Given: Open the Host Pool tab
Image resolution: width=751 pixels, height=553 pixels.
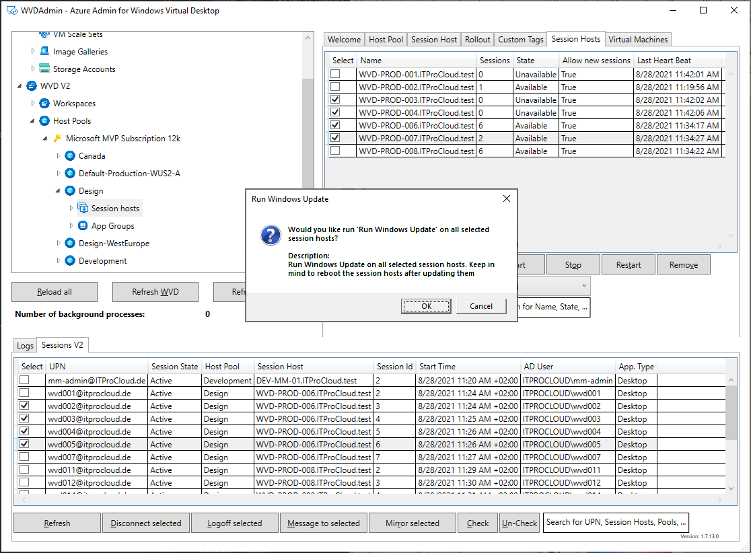Looking at the screenshot, I should [x=386, y=40].
